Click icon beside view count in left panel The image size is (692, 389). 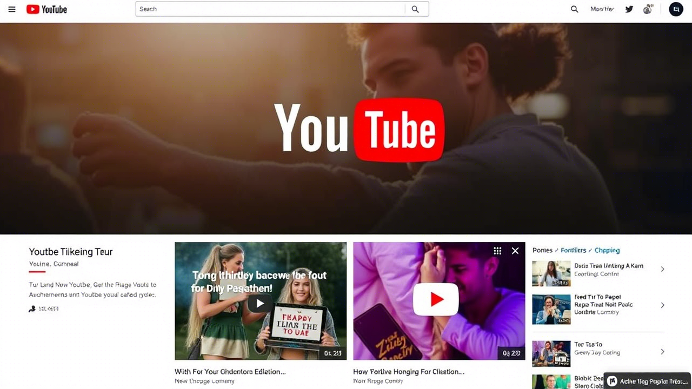pyautogui.click(x=32, y=309)
